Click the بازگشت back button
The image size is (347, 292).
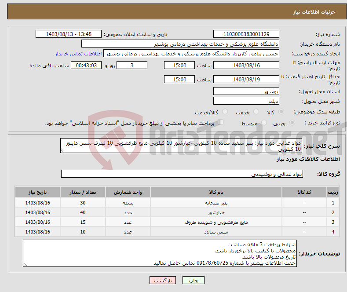click(x=163, y=280)
